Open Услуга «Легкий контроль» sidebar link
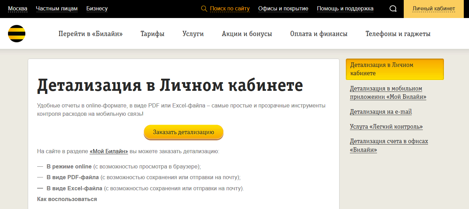The image size is (469, 209). 386,127
